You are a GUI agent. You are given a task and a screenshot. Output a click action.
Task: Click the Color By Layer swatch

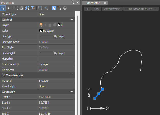[41, 31]
